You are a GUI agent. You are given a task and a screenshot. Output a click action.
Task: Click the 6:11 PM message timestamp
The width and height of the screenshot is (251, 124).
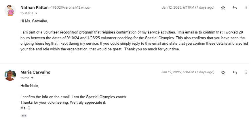point(188,7)
